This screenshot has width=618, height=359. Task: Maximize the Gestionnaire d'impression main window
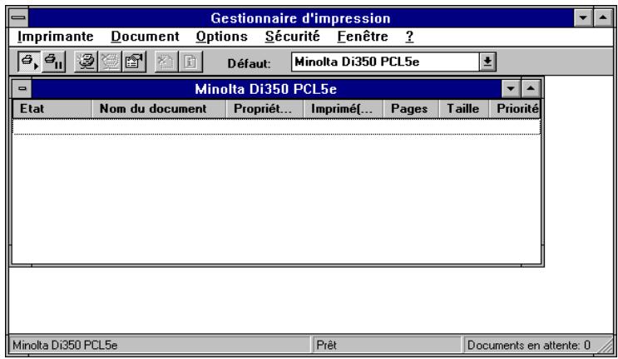(x=603, y=17)
